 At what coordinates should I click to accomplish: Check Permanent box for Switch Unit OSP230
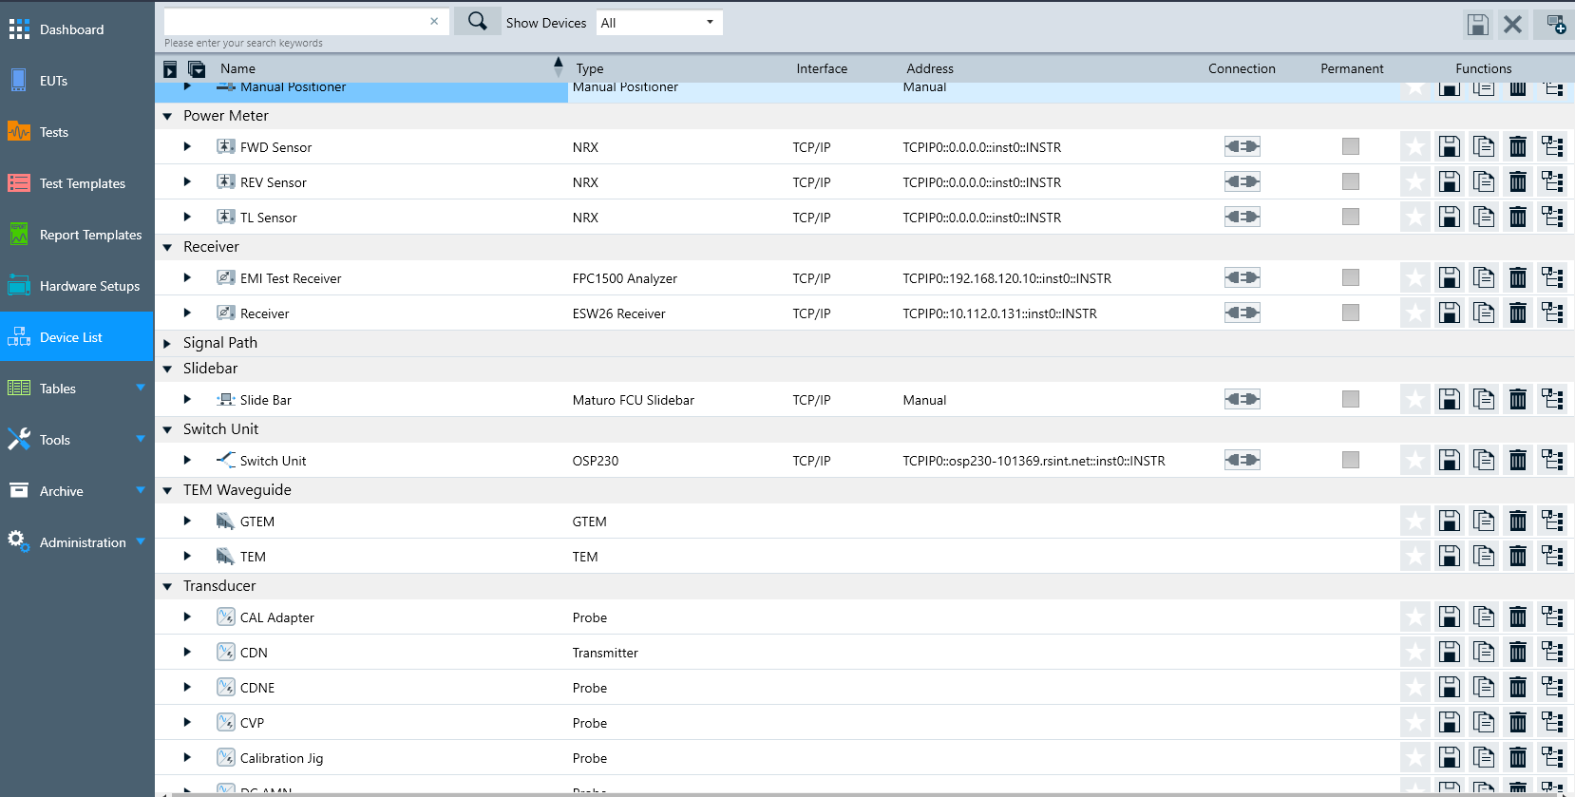pos(1350,460)
